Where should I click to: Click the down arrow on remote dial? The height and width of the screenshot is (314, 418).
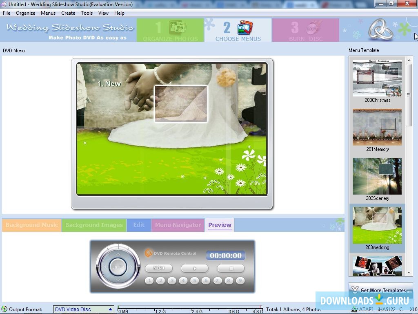(118, 280)
